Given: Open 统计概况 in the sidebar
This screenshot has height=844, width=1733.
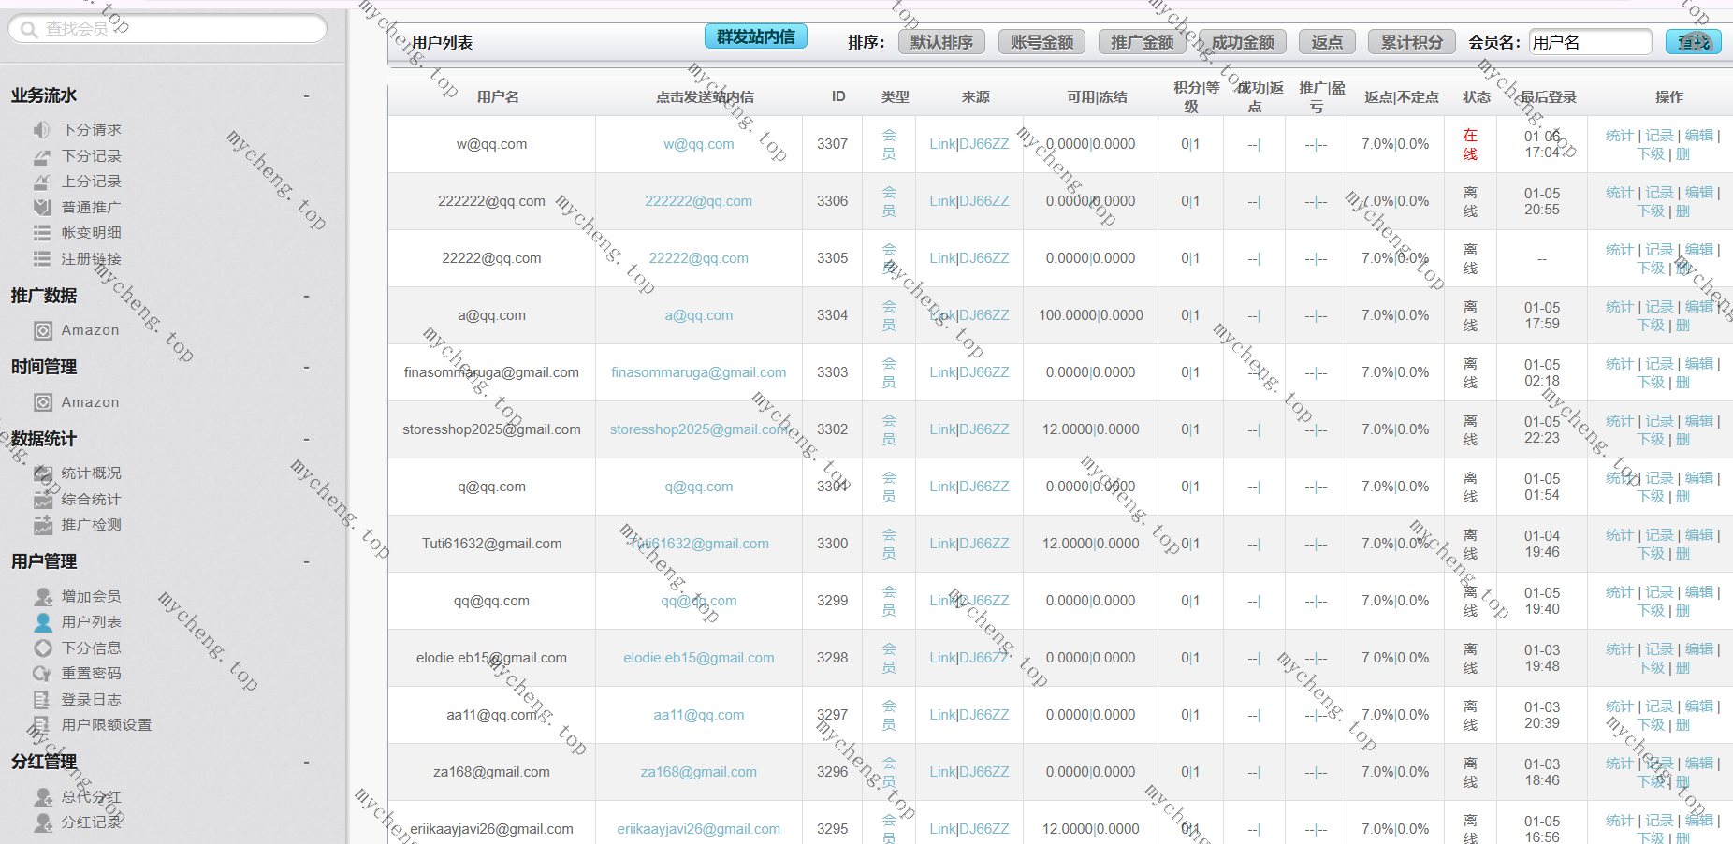Looking at the screenshot, I should [x=91, y=473].
